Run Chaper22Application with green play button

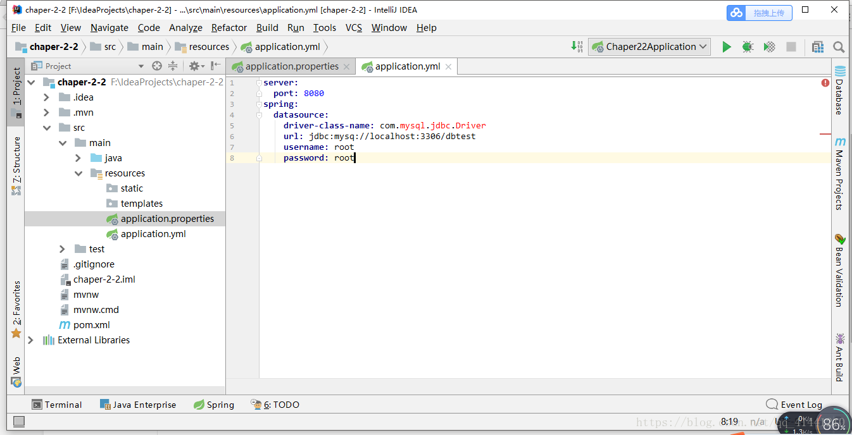click(x=727, y=47)
